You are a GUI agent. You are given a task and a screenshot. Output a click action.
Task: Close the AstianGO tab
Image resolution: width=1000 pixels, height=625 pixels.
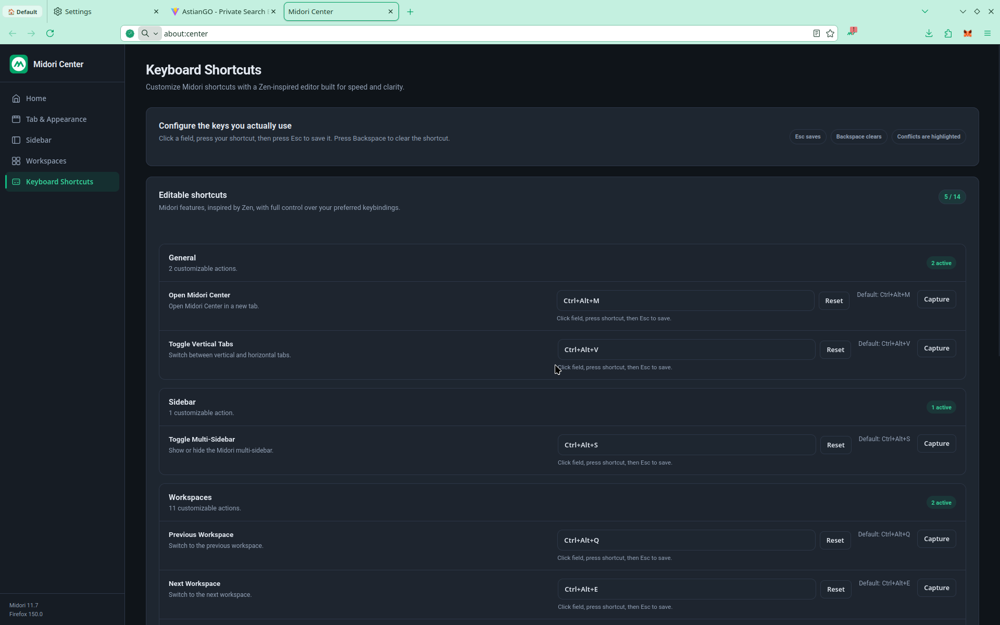tap(273, 11)
